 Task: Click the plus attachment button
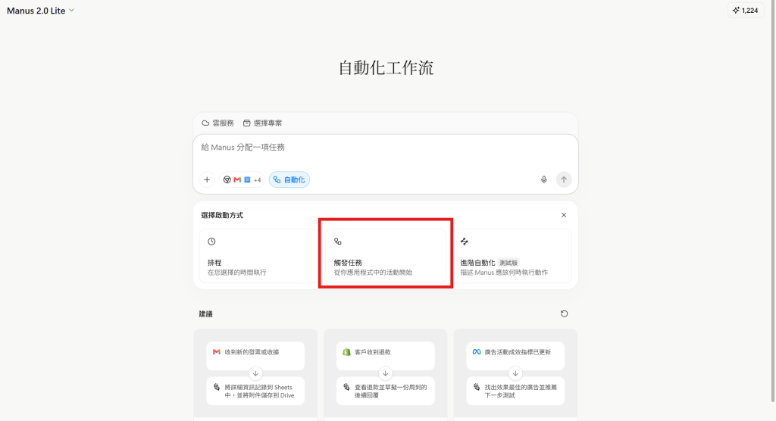(x=207, y=179)
